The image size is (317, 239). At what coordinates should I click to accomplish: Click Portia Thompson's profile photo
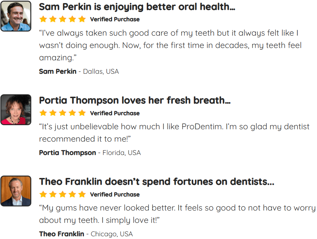16,110
